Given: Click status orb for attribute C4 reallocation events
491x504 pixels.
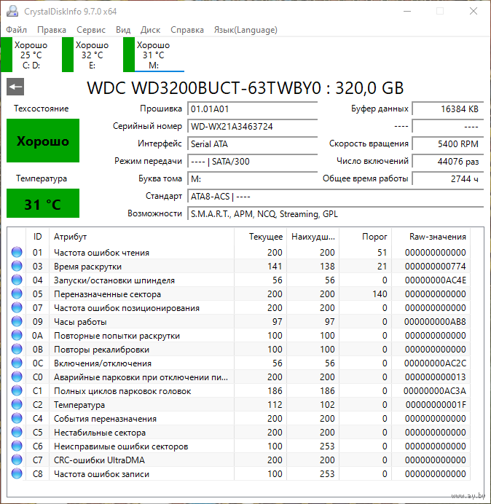Looking at the screenshot, I should click(x=17, y=418).
